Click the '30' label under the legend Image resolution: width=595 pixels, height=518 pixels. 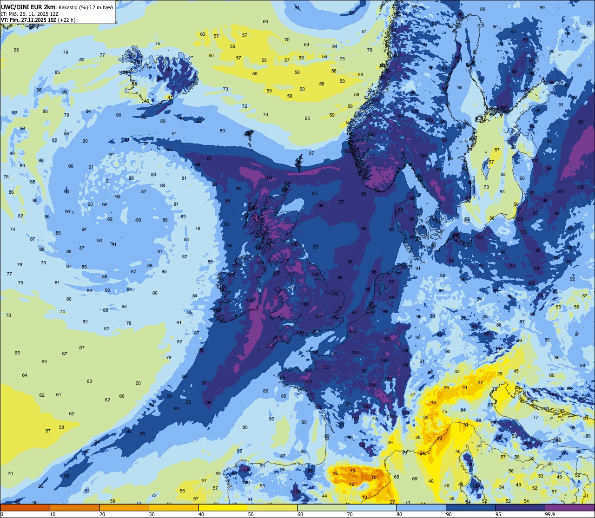click(152, 514)
